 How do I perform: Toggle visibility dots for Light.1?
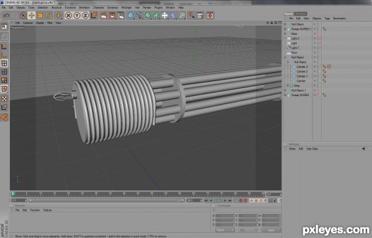pyautogui.click(x=318, y=48)
